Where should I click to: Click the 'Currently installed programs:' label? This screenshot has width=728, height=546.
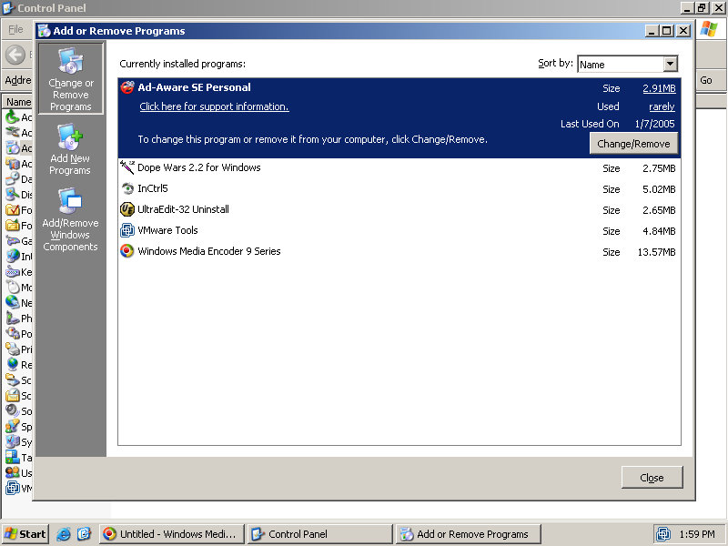[183, 64]
